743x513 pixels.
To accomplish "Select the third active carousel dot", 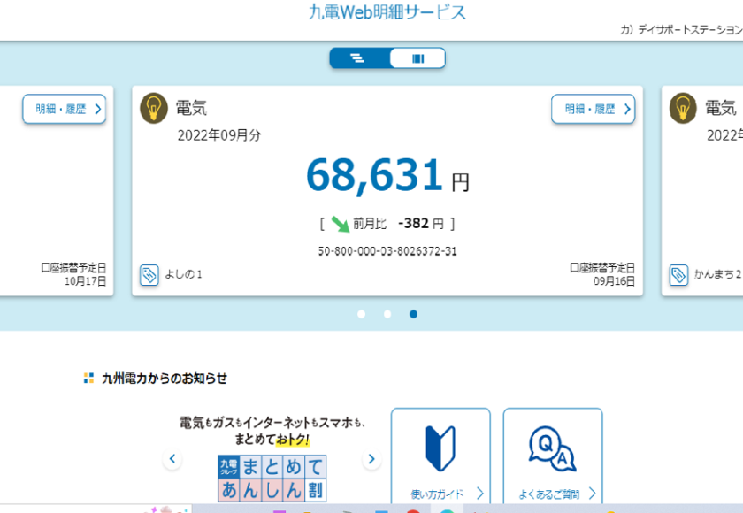I will pos(413,314).
